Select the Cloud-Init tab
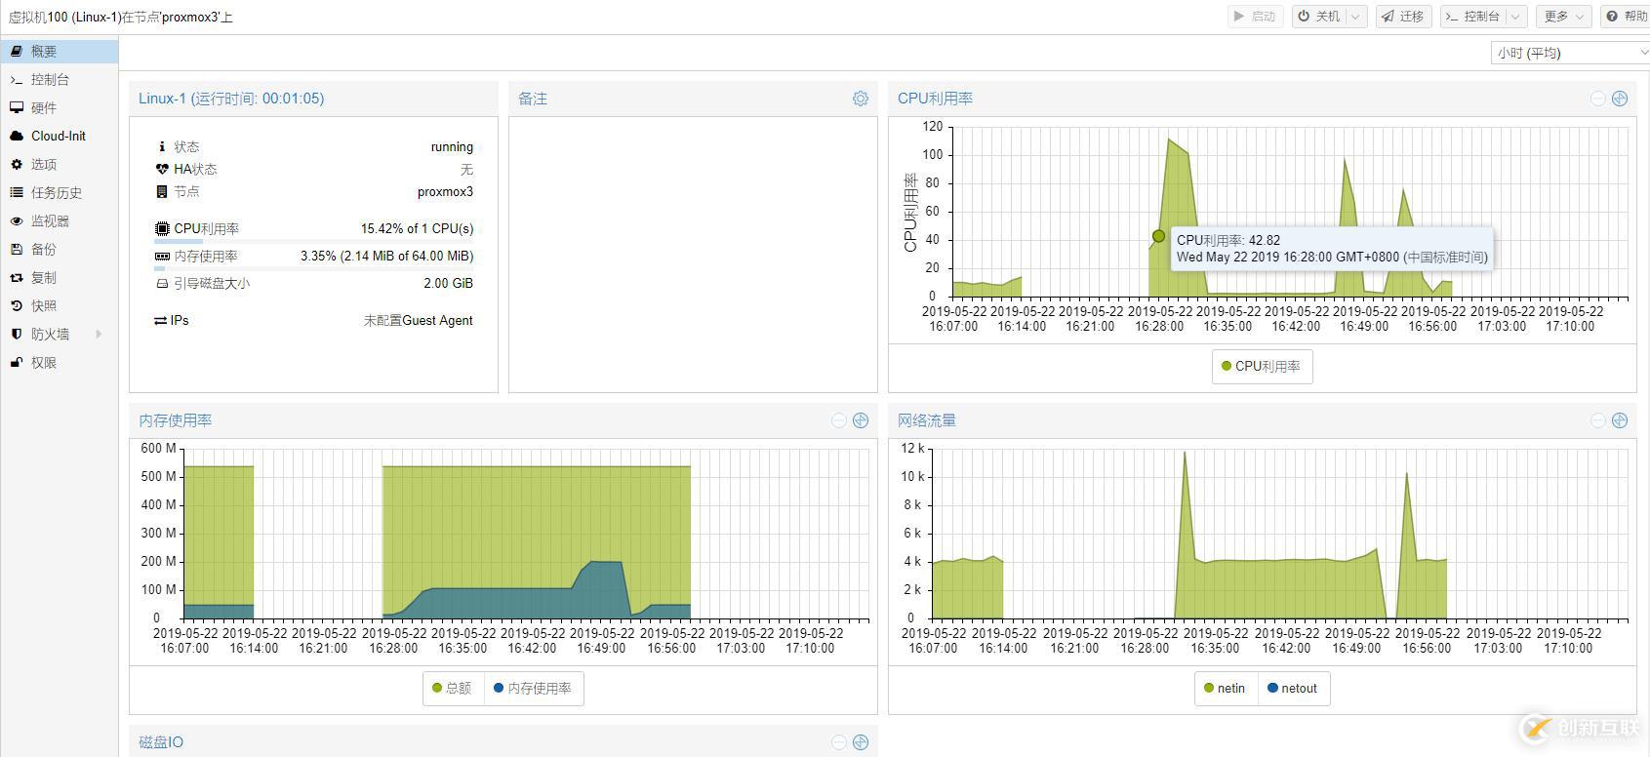The image size is (1650, 757). click(59, 136)
